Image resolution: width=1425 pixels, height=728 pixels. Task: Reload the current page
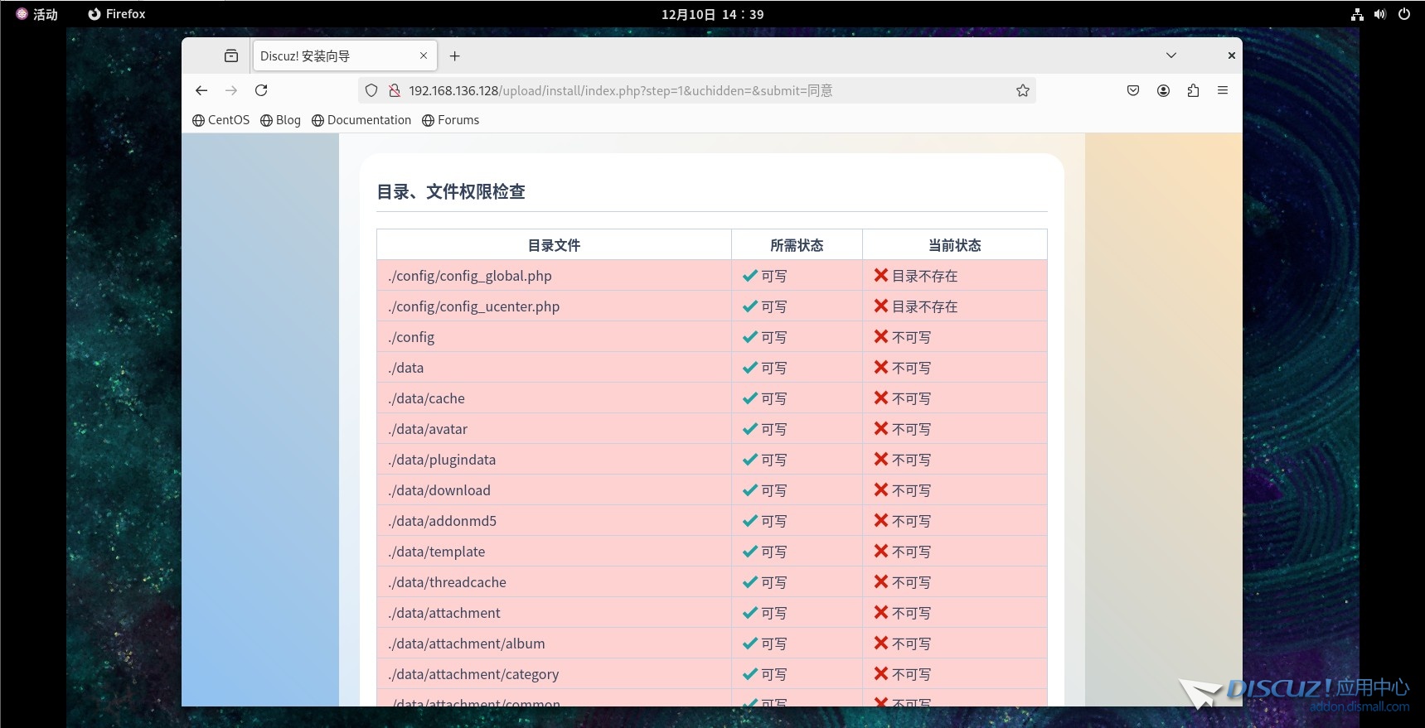click(261, 90)
